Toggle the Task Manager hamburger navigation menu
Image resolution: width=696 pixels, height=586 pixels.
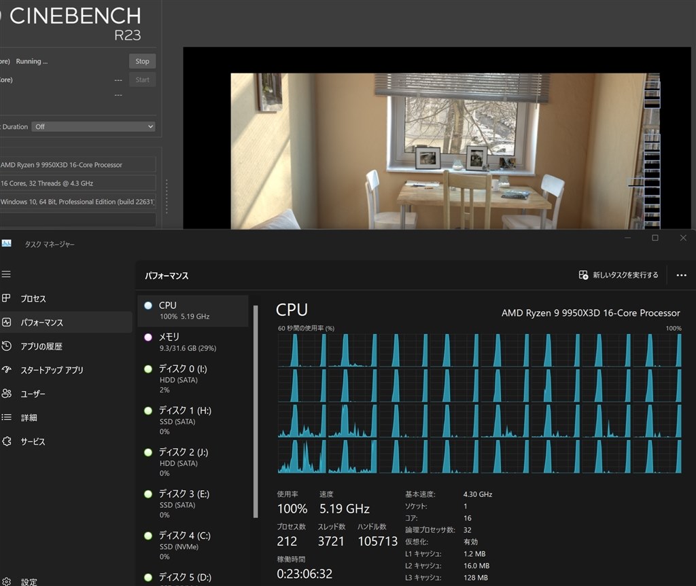pos(6,274)
